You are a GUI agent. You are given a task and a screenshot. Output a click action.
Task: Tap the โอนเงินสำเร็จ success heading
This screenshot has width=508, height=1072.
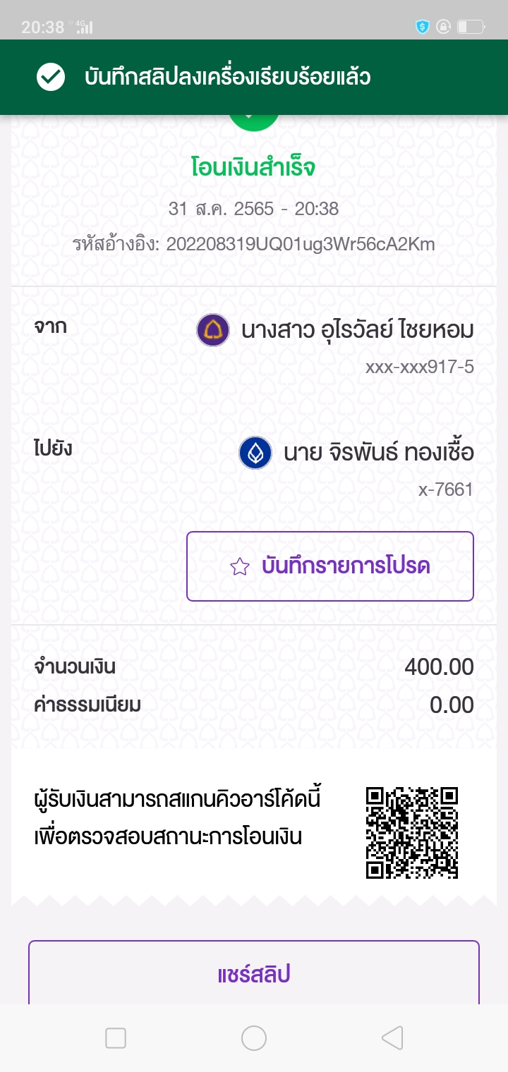pyautogui.click(x=254, y=168)
